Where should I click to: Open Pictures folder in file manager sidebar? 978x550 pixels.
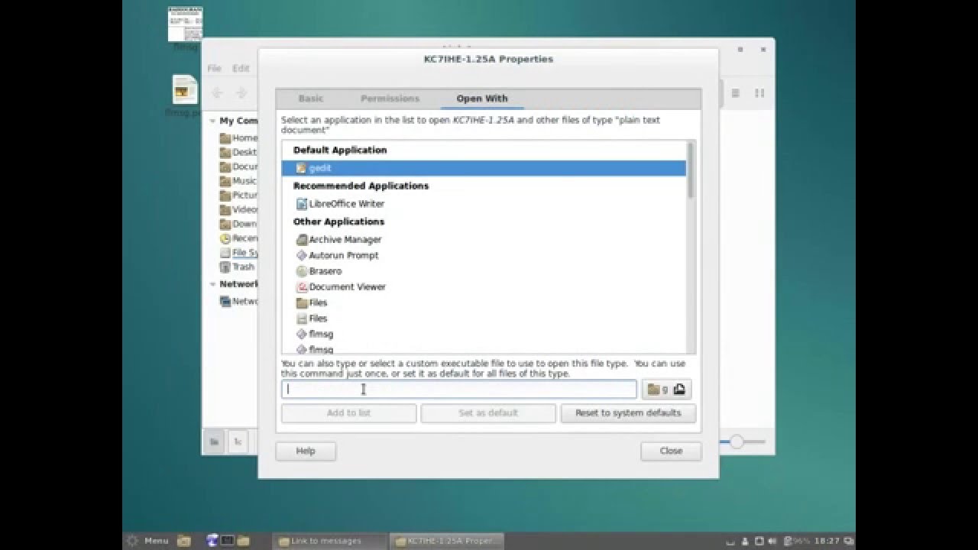(x=238, y=196)
